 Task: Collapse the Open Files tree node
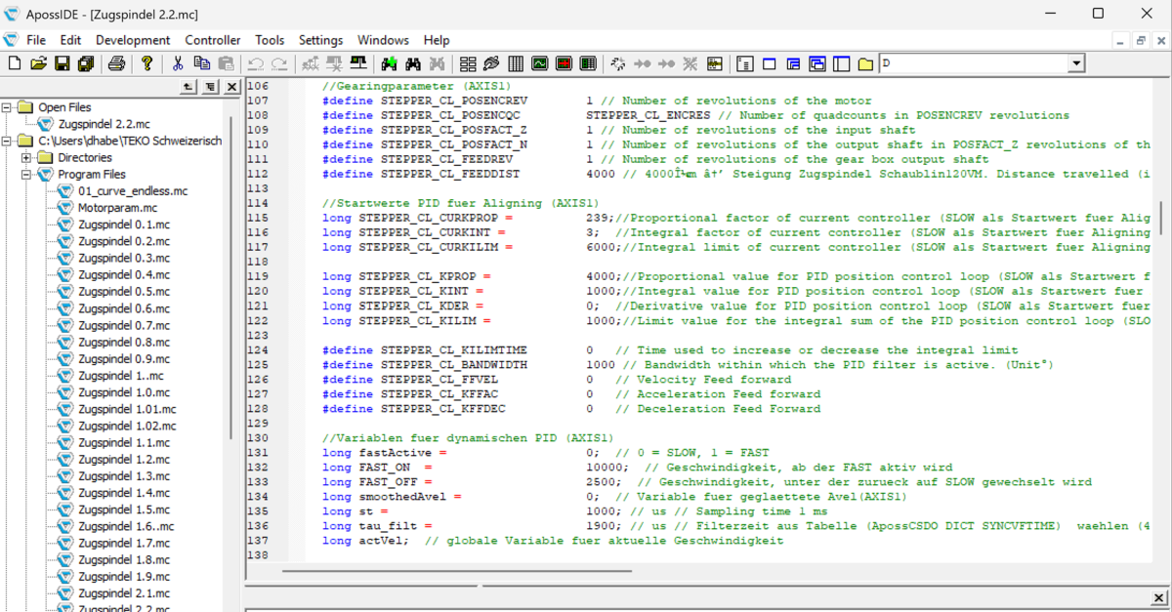pyautogui.click(x=8, y=107)
